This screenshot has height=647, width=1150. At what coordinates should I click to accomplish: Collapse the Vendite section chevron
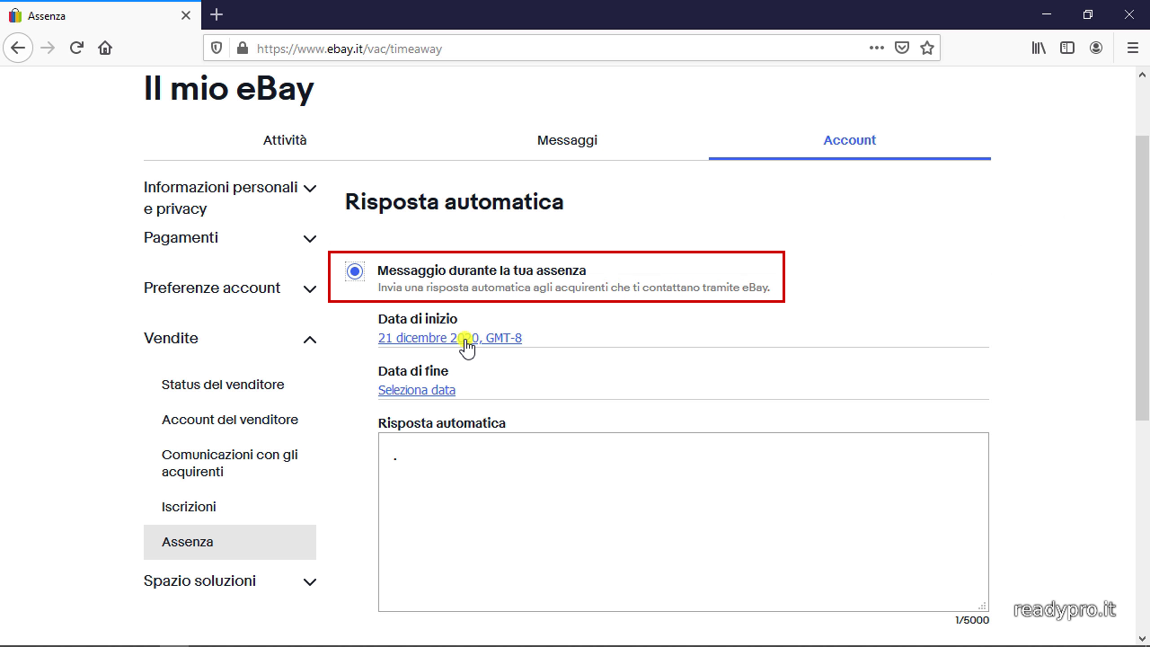(310, 340)
